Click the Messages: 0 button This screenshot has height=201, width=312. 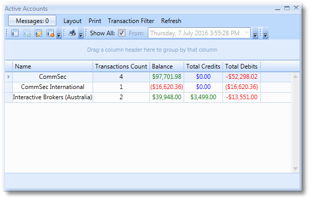pos(32,20)
